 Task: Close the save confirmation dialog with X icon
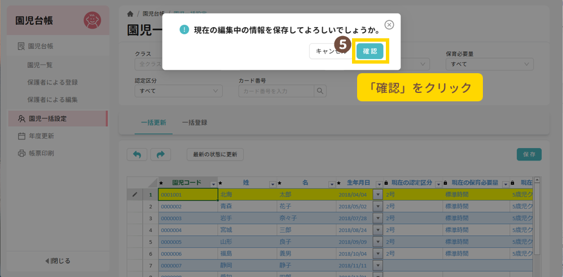point(389,25)
